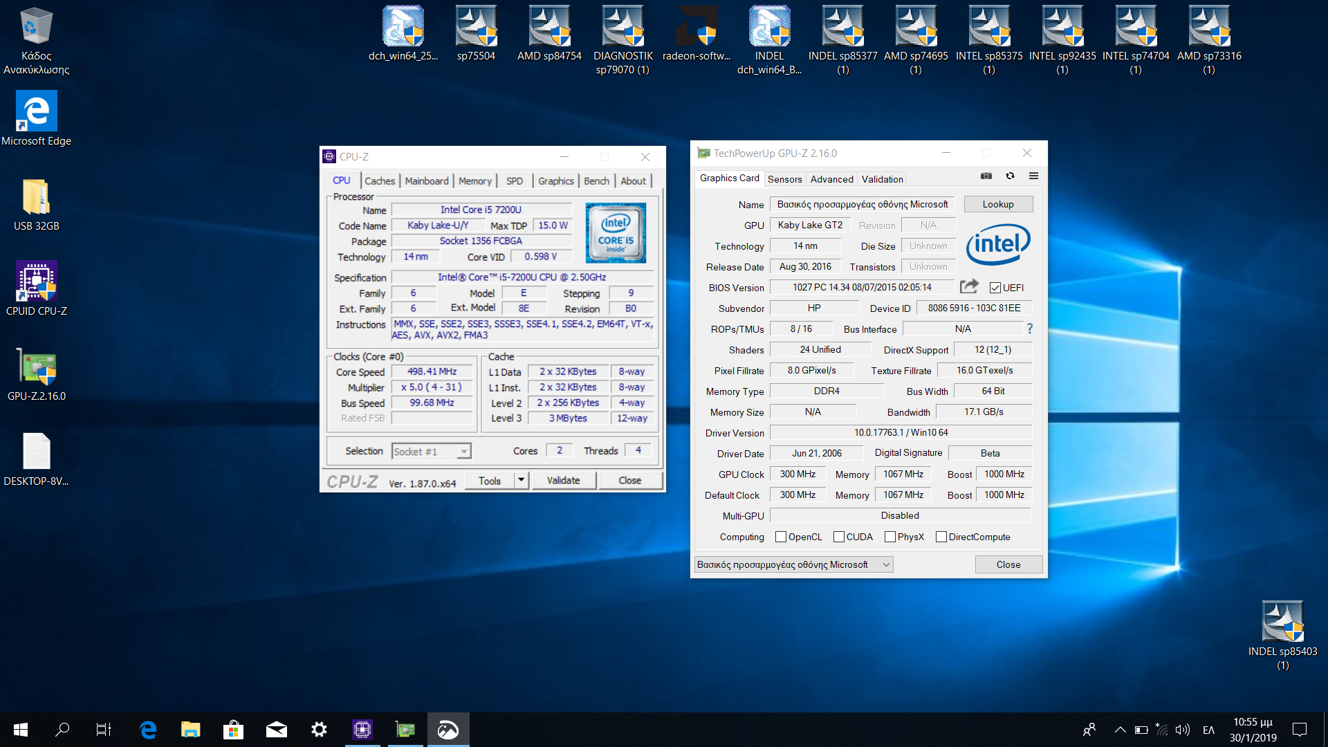Open the Mail app on taskbar
Image resolution: width=1328 pixels, height=747 pixels.
[276, 730]
